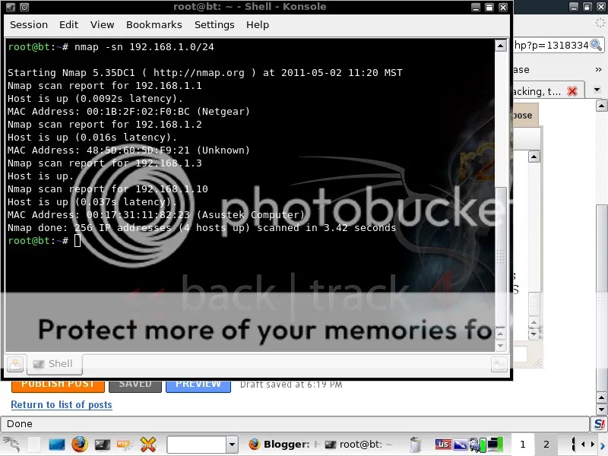Launch Konsole terminal from taskbar launcher
The width and height of the screenshot is (608, 456).
click(103, 445)
